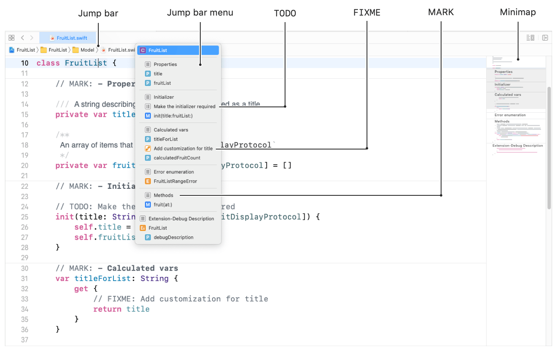Click the Methods label in the minimap

501,121
